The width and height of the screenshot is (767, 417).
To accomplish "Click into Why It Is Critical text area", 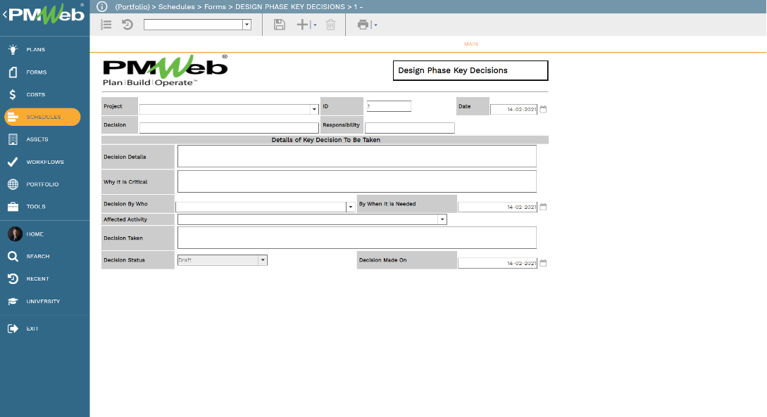I will (x=357, y=181).
